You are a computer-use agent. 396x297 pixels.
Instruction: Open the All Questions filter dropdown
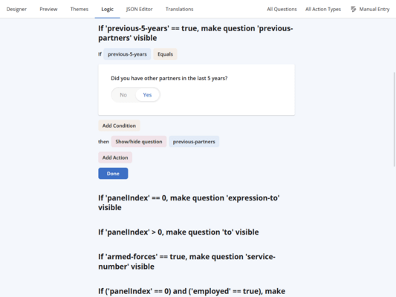tap(282, 10)
